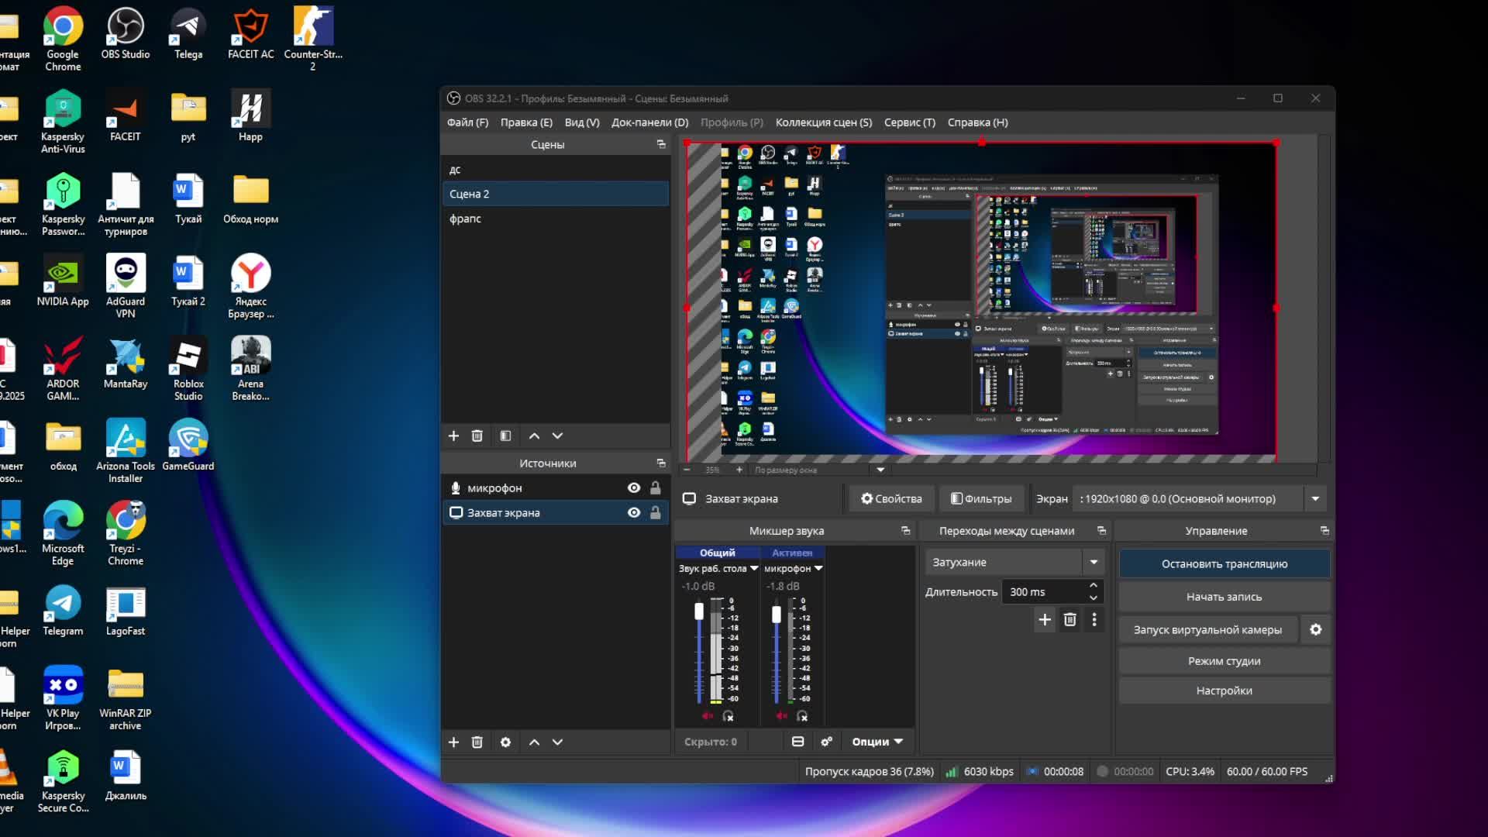Open transition properties three-dot menu

coord(1094,619)
